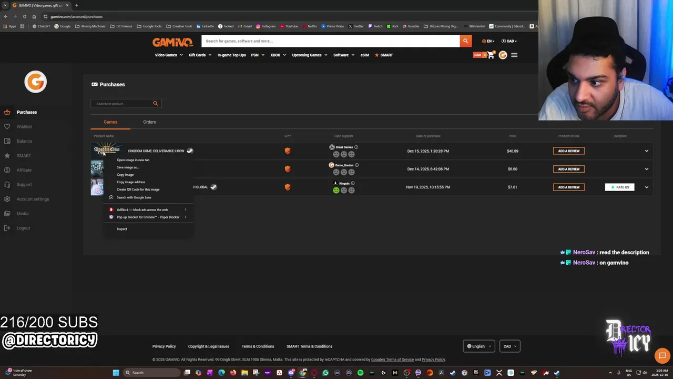Click the info icon beside Great Games
The image size is (673, 379).
356,147
